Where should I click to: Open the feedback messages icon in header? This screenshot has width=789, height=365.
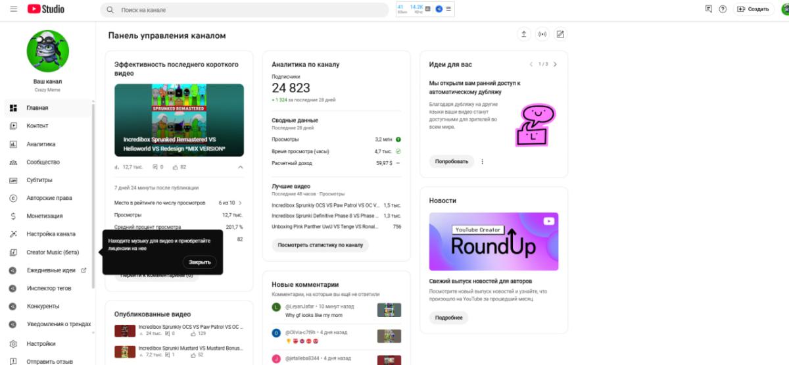coord(708,9)
